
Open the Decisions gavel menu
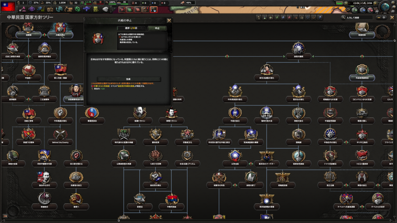coord(22,9)
